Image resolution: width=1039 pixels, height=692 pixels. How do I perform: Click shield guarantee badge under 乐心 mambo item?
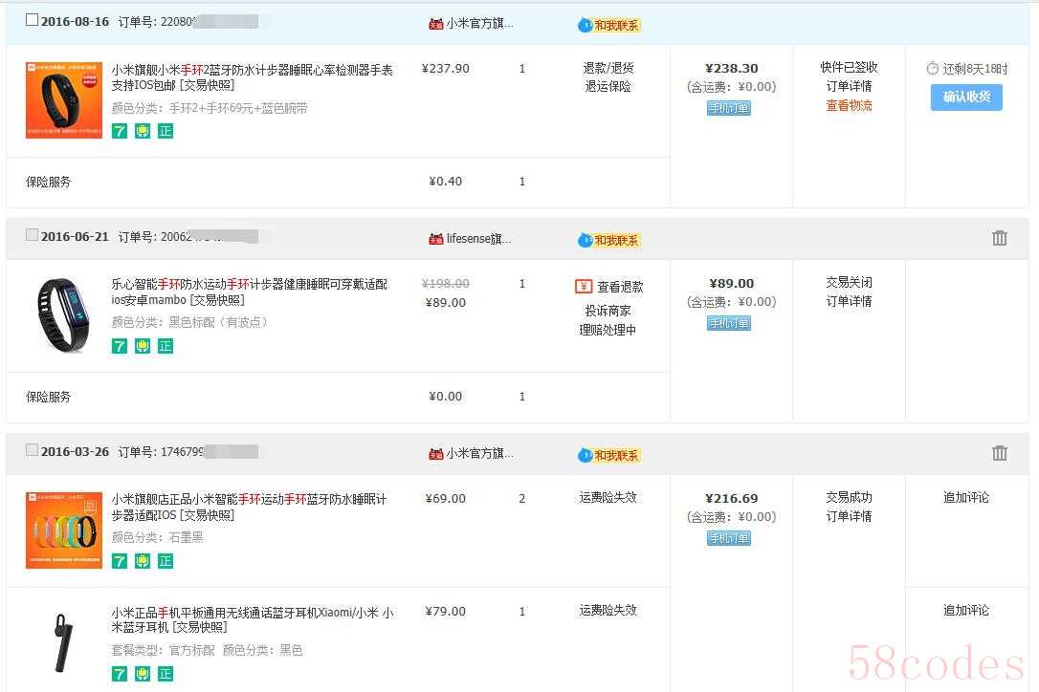point(143,346)
